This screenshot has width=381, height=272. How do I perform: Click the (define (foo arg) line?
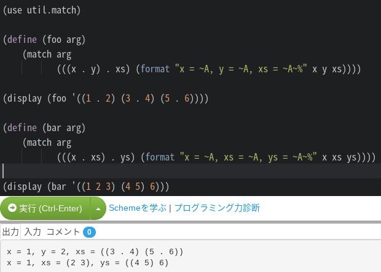click(44, 39)
